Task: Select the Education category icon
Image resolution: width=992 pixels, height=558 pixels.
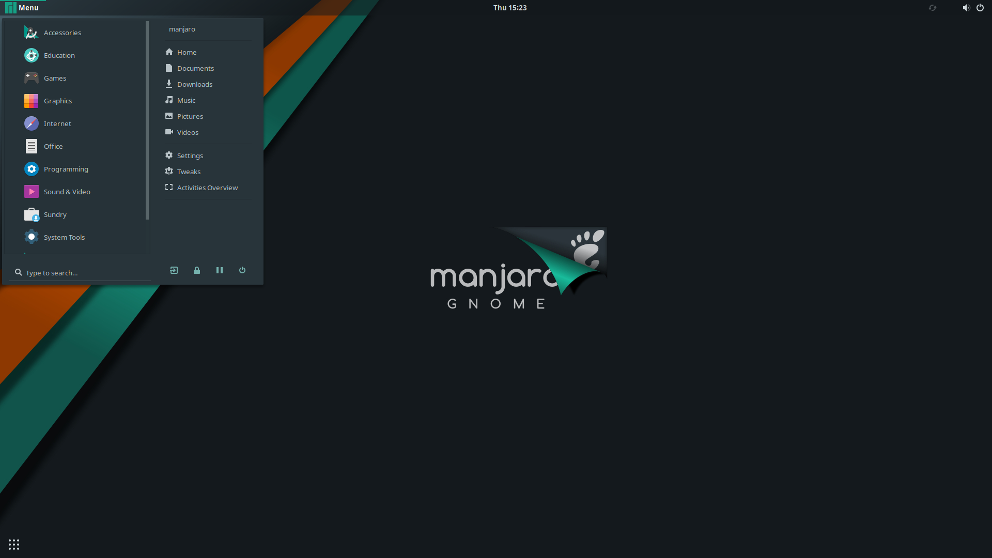Action: coord(30,55)
